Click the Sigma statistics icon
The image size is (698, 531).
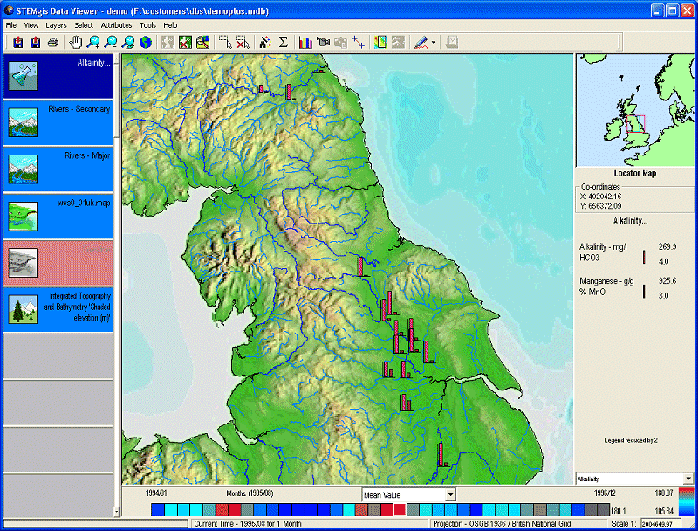[x=283, y=42]
